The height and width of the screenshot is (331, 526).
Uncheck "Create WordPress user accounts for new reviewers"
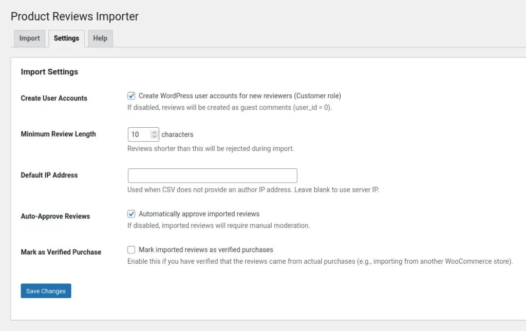(x=131, y=95)
